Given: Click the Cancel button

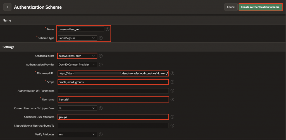Looking at the screenshot, I should 231,7.
